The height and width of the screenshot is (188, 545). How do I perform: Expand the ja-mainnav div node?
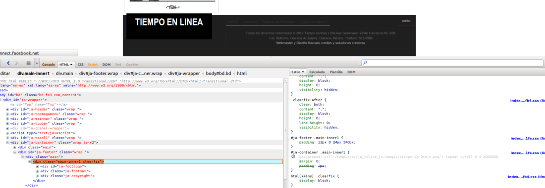7,119
